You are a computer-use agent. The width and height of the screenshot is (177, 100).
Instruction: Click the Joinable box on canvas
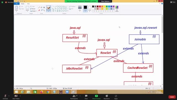point(144,39)
